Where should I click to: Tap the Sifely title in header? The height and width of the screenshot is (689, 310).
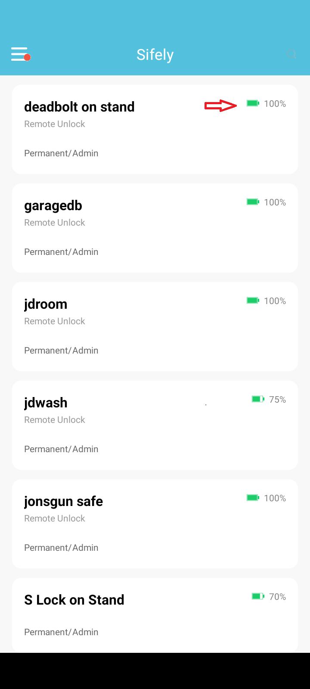[x=155, y=55]
